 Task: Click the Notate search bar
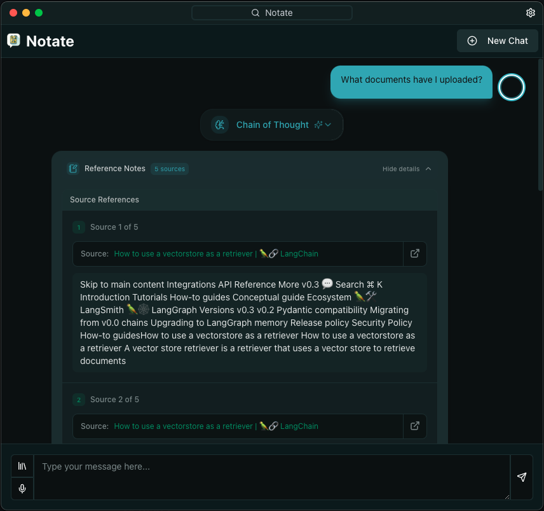(x=272, y=13)
